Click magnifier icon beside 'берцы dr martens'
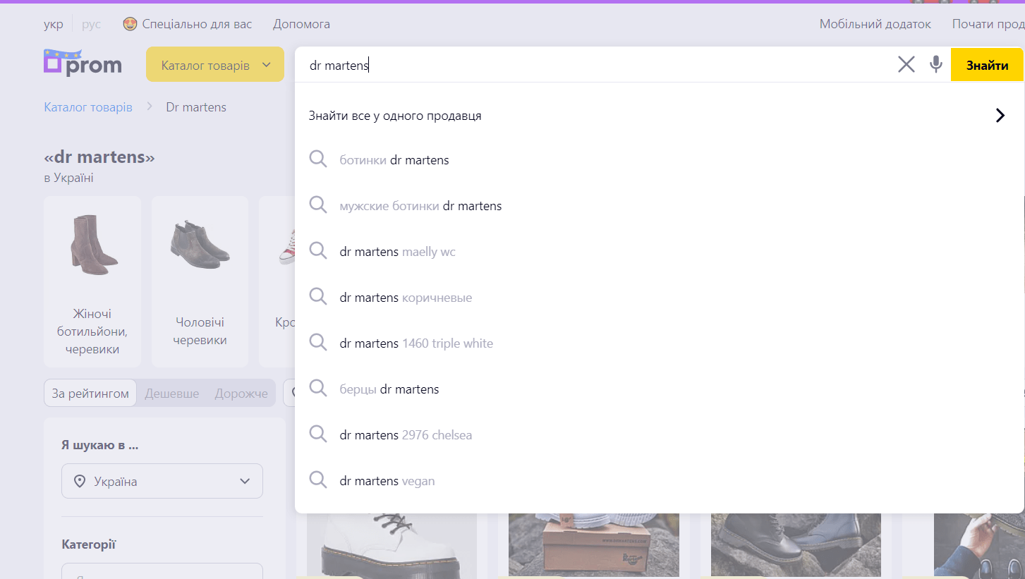1025x579 pixels. click(x=318, y=389)
